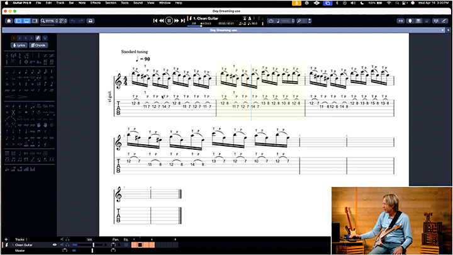Open the 311% zoom level dropdown
This screenshot has height=255, width=453.
pyautogui.click(x=50, y=21)
